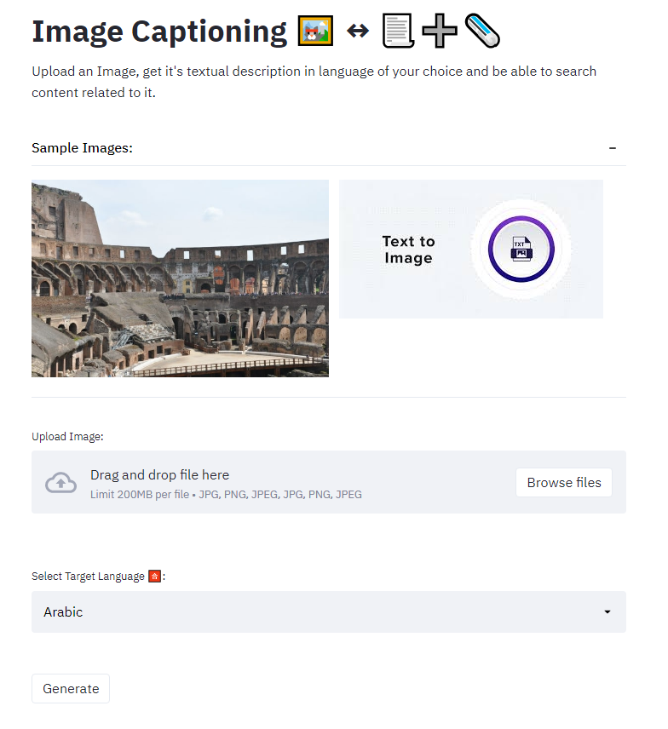Click the paperclip emoji in the title

(482, 32)
